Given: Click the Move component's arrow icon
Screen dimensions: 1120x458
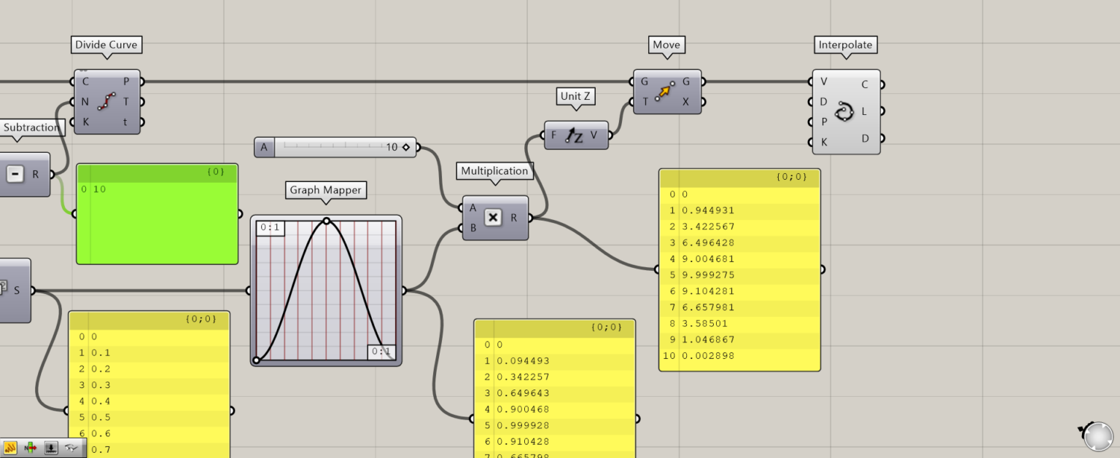Looking at the screenshot, I should coord(667,91).
